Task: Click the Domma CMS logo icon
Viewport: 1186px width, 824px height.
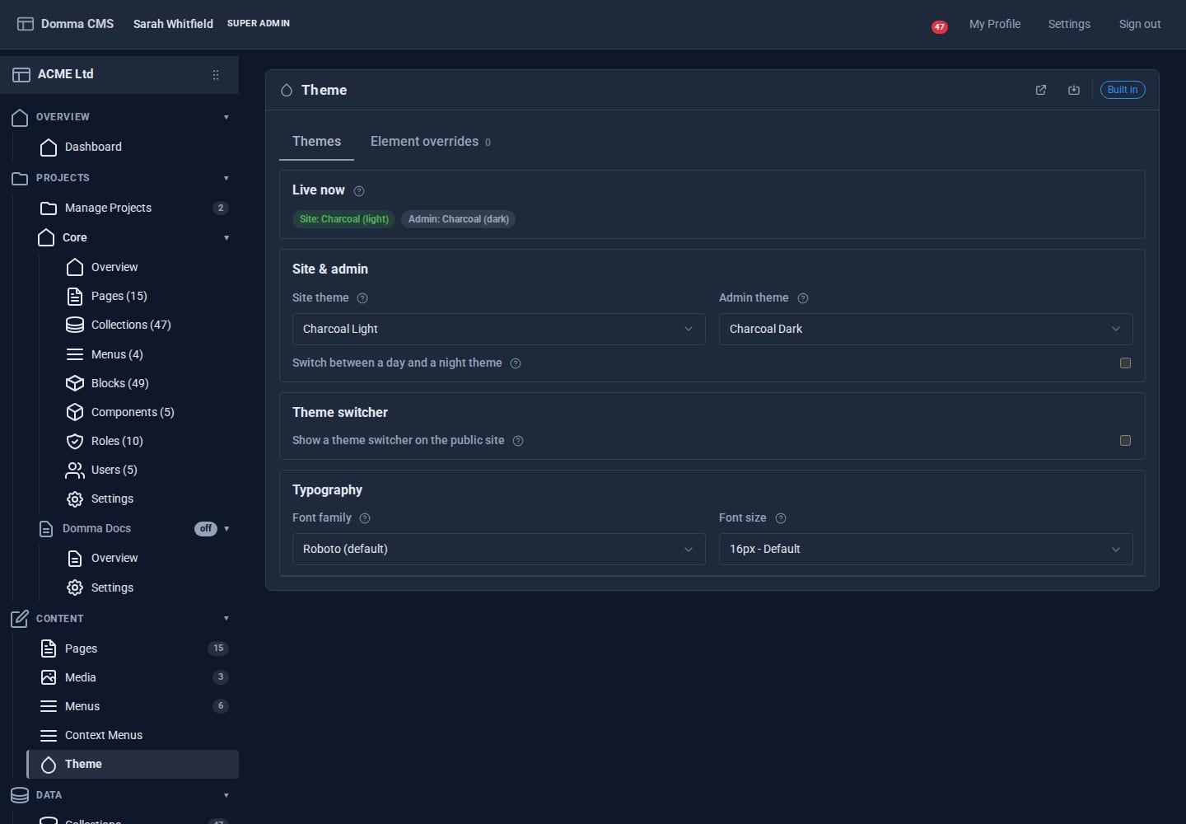Action: click(x=26, y=24)
